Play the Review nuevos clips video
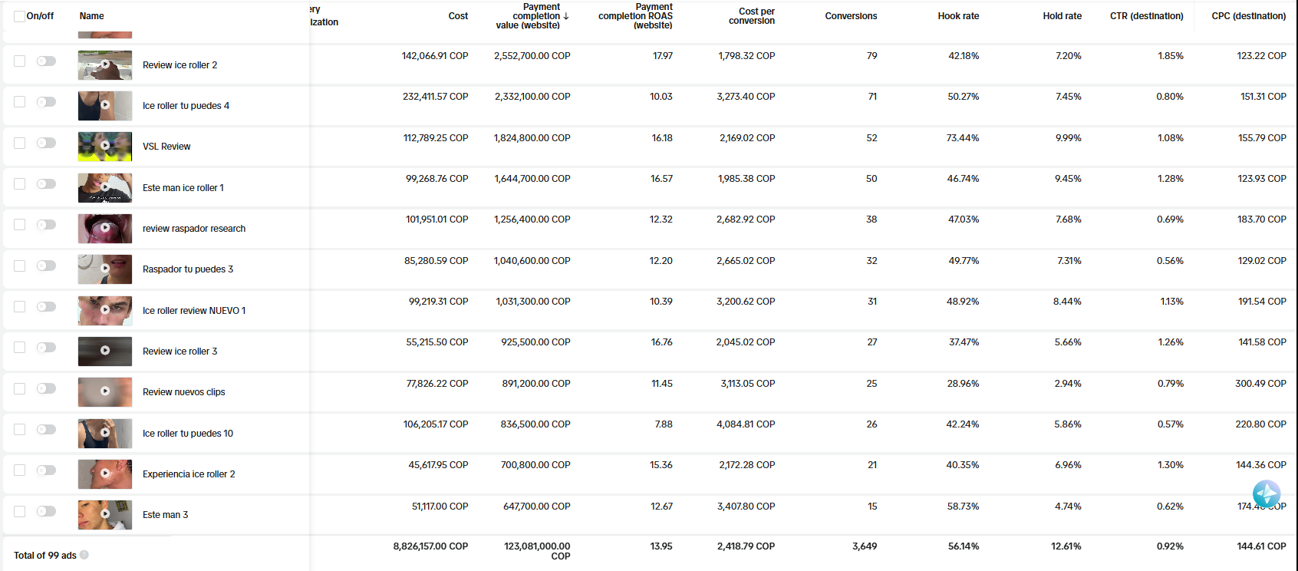 coord(105,391)
